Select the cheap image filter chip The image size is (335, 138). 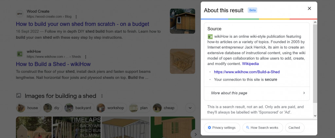click(x=165, y=108)
